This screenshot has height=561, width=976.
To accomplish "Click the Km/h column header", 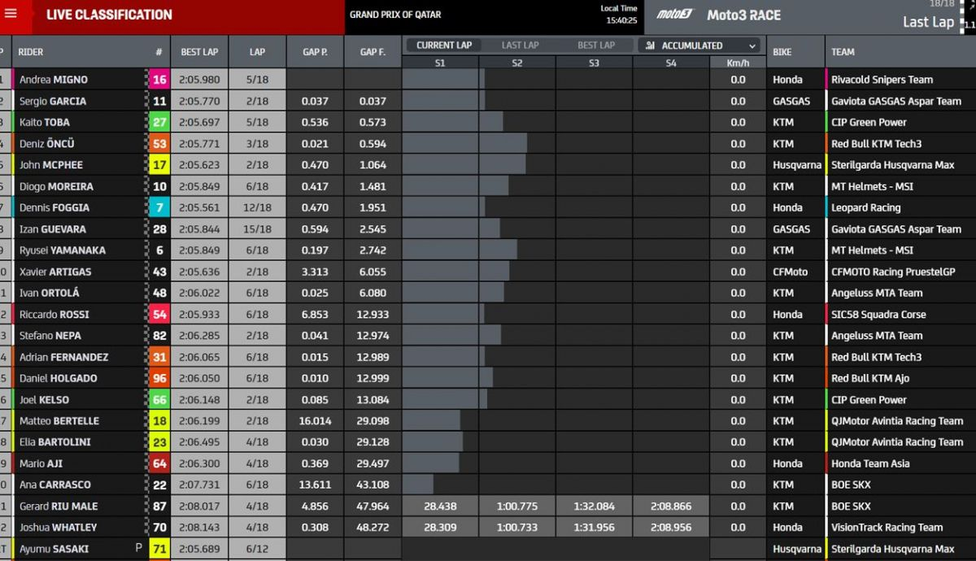I will click(738, 63).
